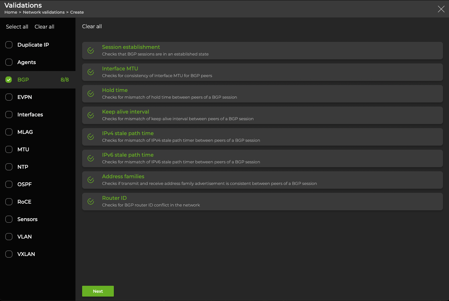The width and height of the screenshot is (449, 301).
Task: Close the Validations dialog
Action: (x=441, y=9)
